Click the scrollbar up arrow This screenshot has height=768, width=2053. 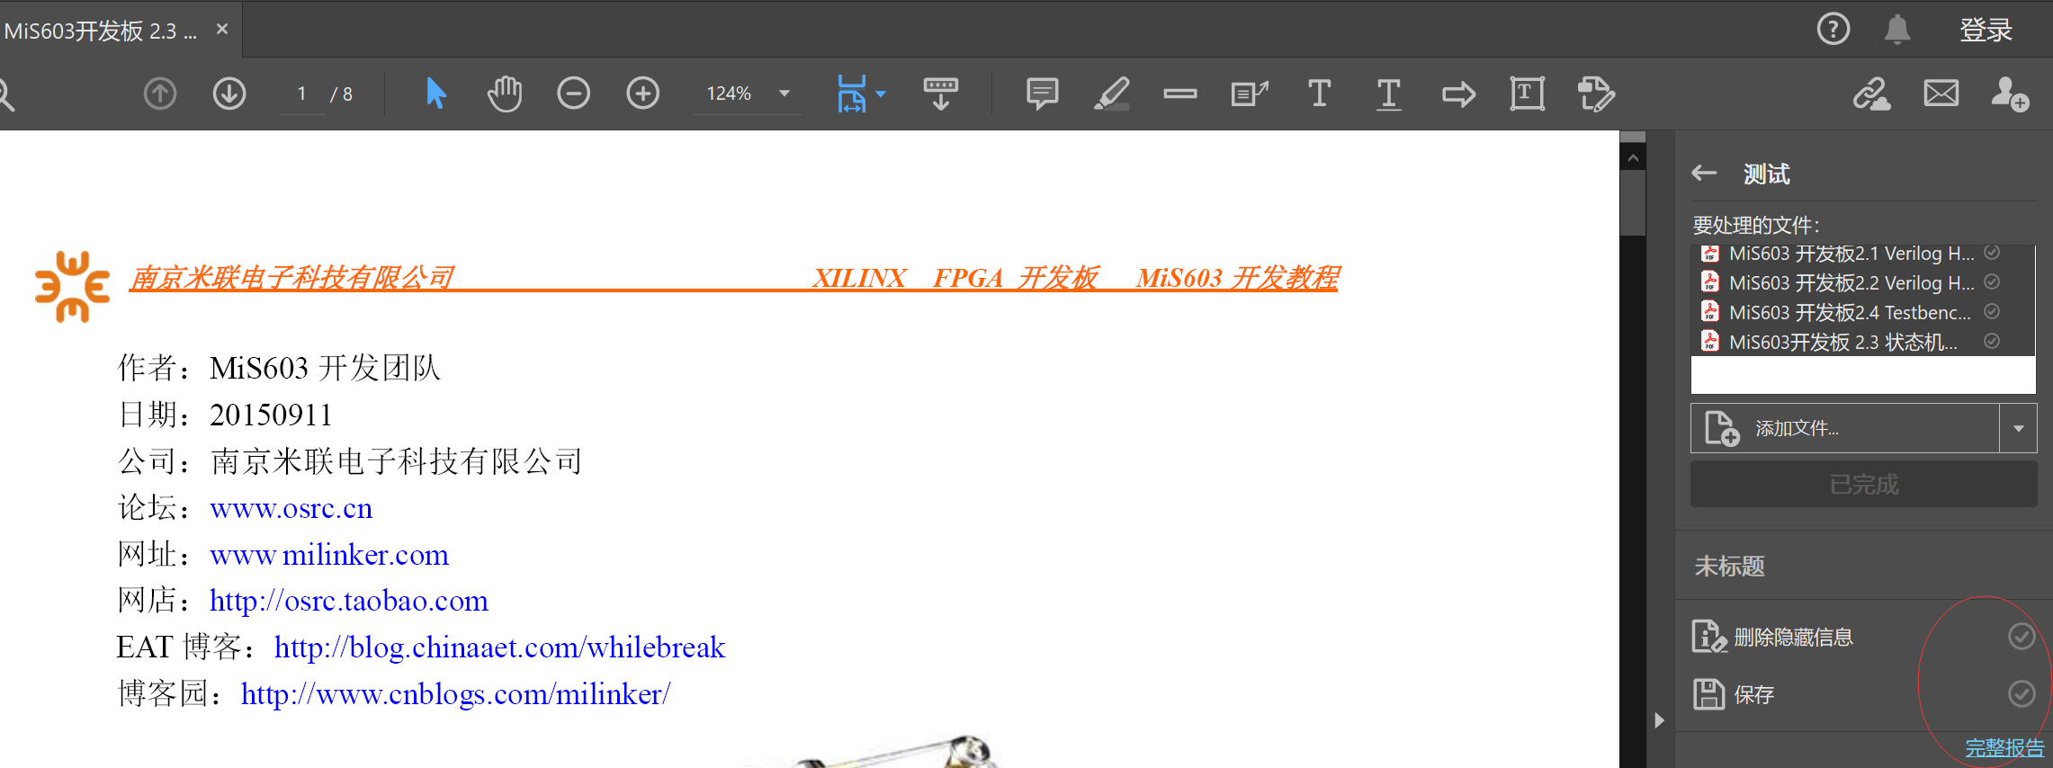click(1633, 158)
